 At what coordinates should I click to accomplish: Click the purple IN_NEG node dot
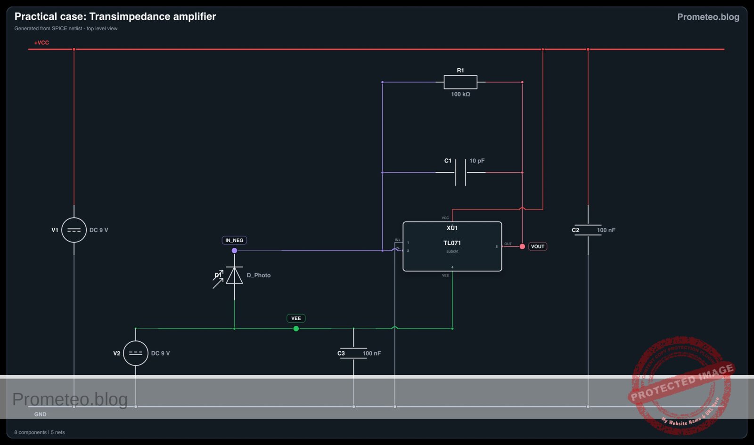234,251
